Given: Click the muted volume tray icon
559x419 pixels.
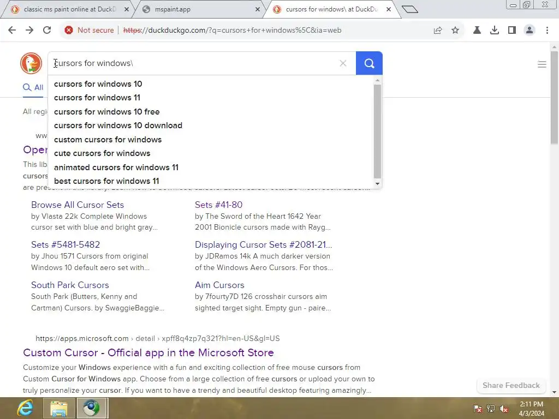Looking at the screenshot, I should pos(504,409).
